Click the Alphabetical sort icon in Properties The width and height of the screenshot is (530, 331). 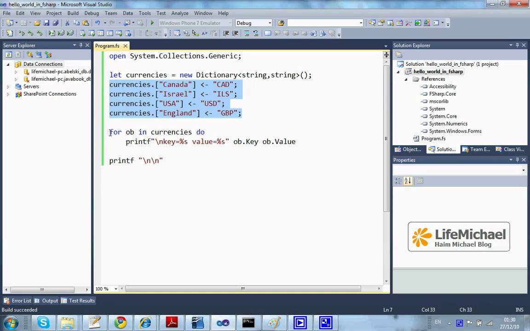(x=408, y=181)
